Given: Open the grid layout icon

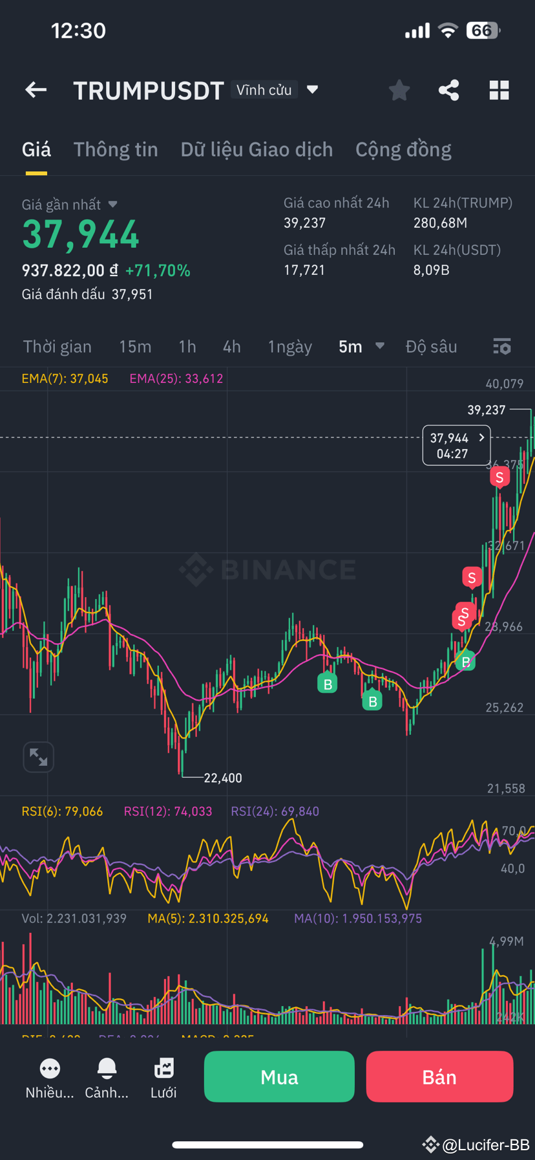Looking at the screenshot, I should pos(499,90).
